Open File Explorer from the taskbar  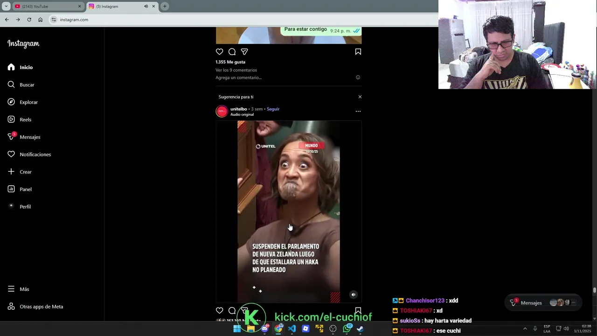pos(251,329)
